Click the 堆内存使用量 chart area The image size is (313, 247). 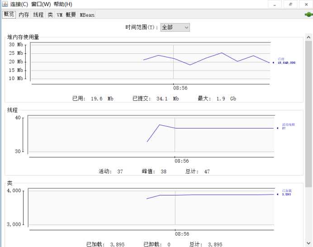[150, 62]
